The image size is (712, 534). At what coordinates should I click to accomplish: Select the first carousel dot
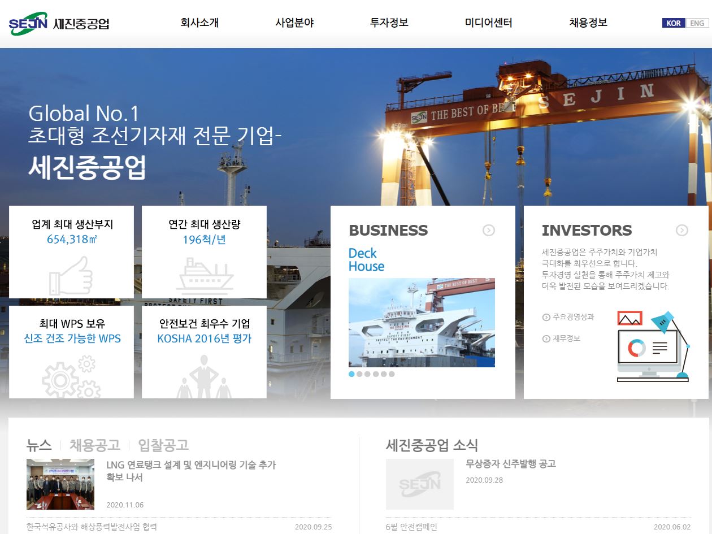click(351, 374)
